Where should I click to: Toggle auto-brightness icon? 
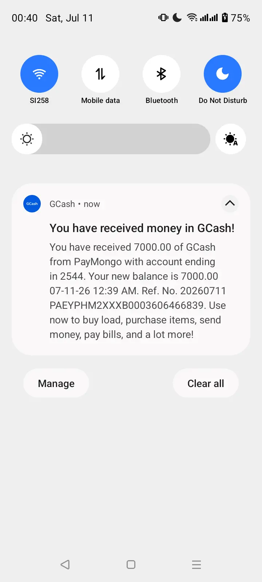(231, 139)
